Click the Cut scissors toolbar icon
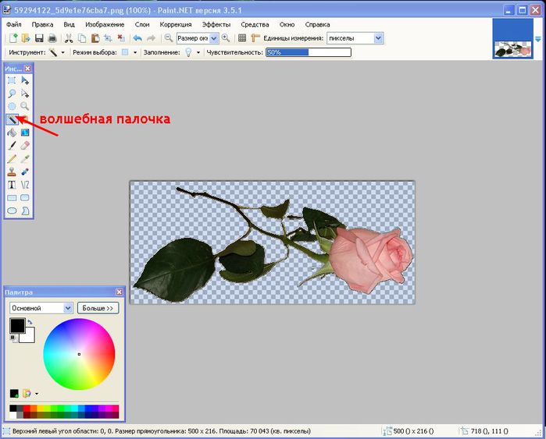This screenshot has width=546, height=439. point(69,38)
